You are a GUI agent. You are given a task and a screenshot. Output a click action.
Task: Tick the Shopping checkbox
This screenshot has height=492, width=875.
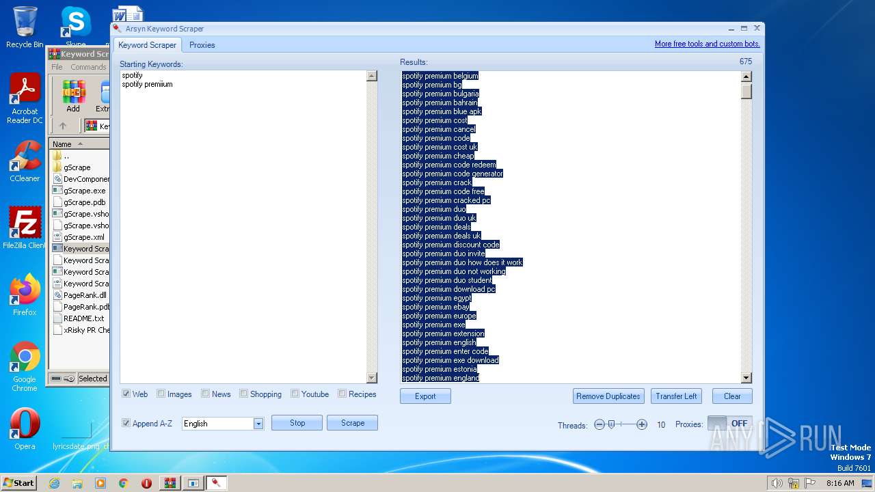coord(243,394)
